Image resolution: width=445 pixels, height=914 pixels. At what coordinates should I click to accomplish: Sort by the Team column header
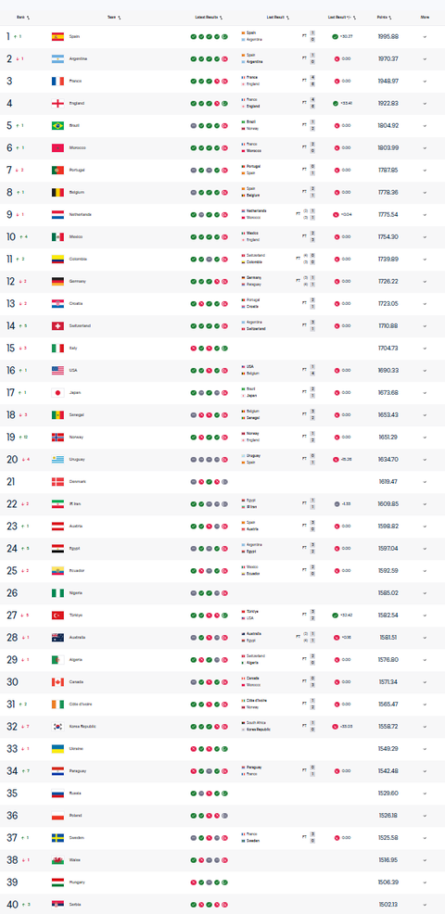point(114,18)
